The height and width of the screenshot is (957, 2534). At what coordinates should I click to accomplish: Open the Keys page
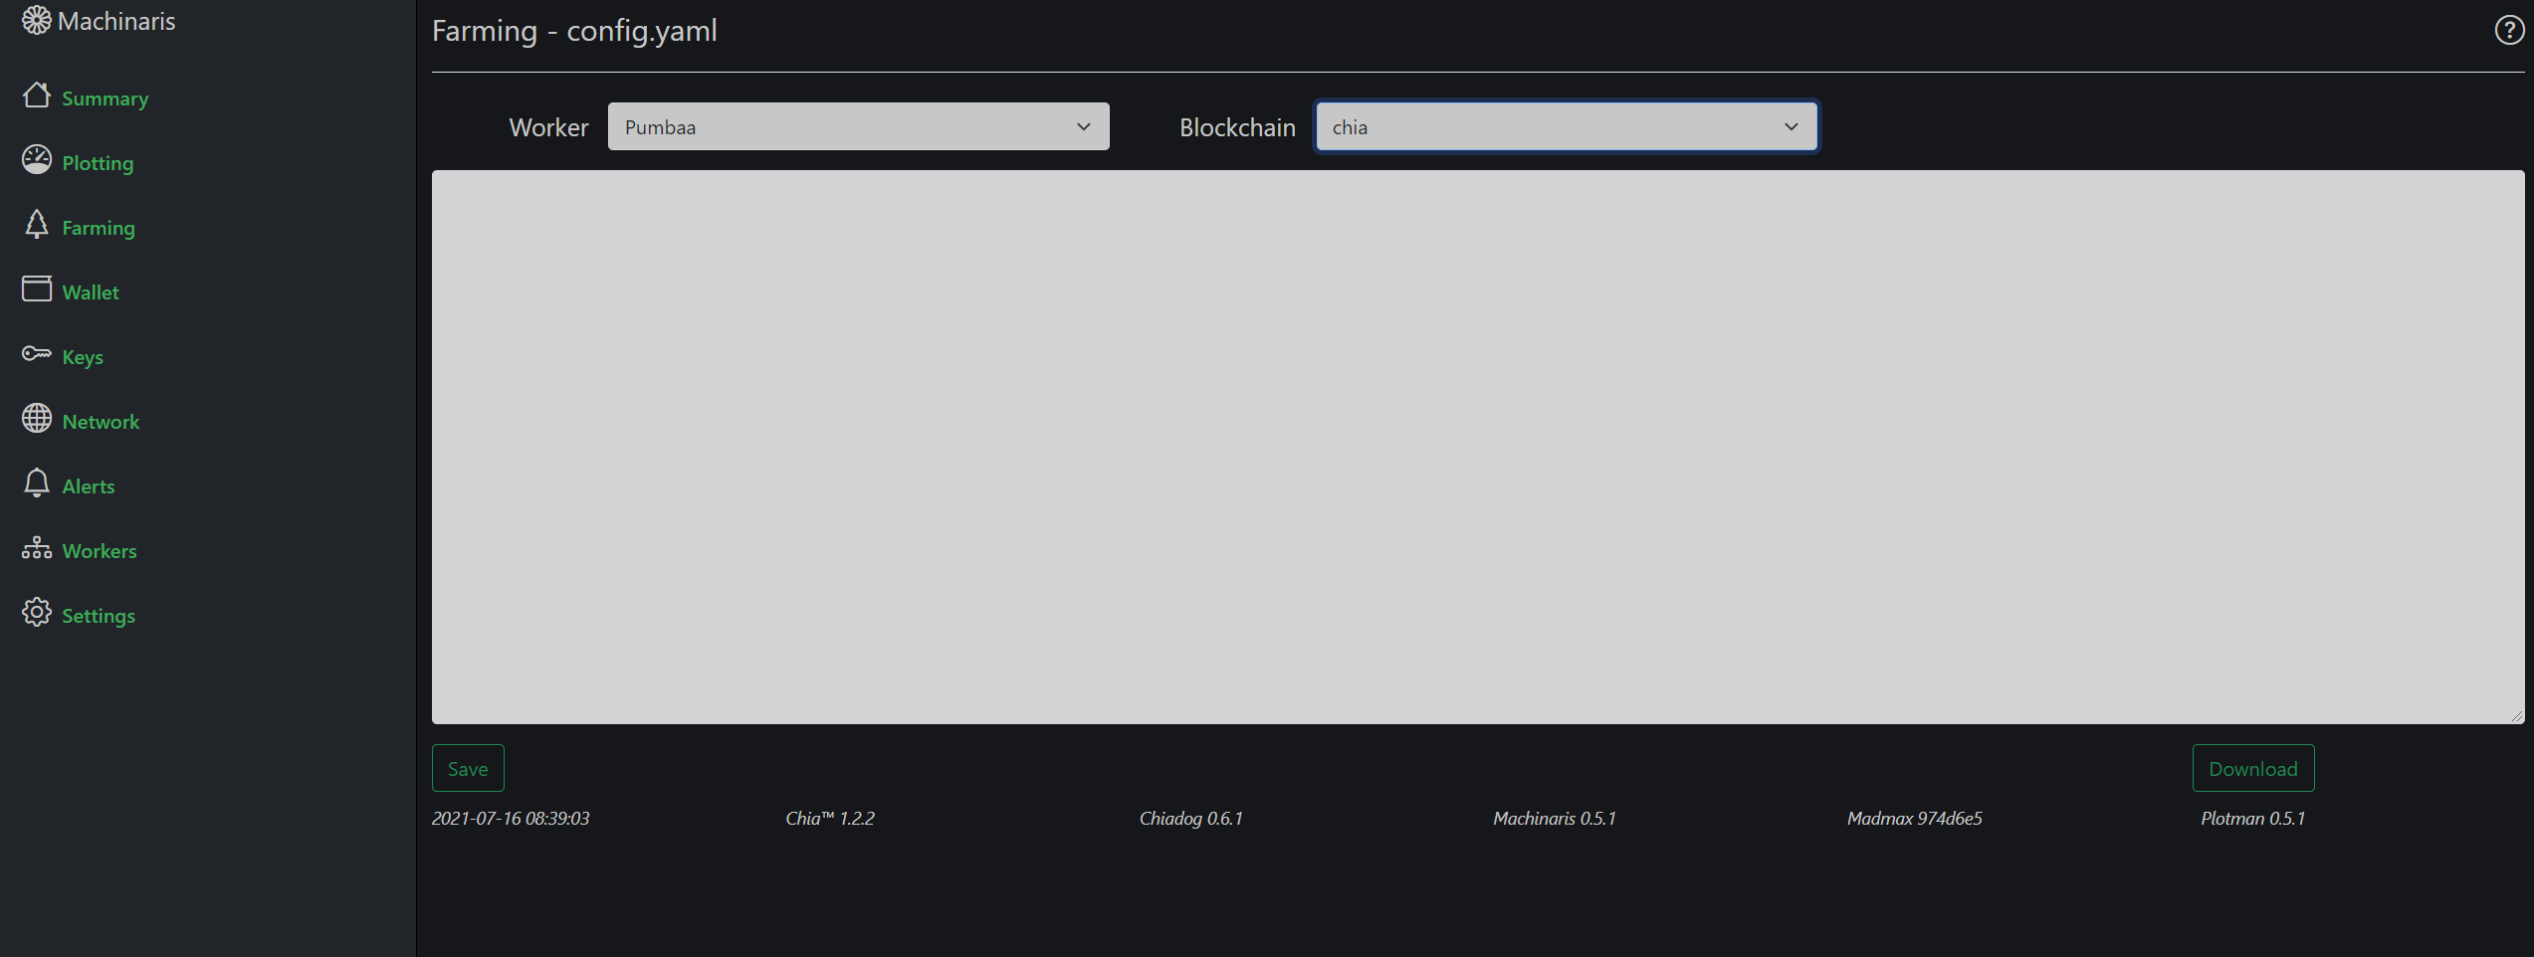83,357
